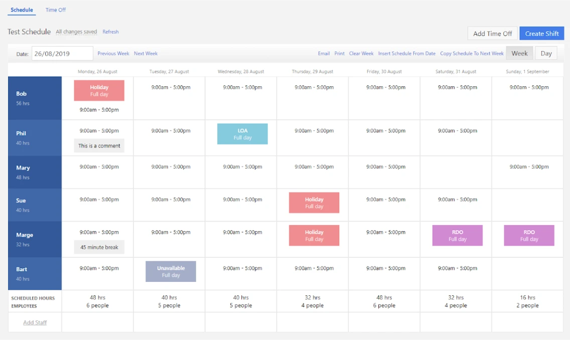The height and width of the screenshot is (340, 570).
Task: Open Bob's Holiday entry on Monday
Action: (99, 90)
